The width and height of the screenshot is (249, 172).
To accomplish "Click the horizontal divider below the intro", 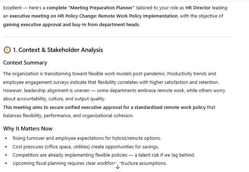I will 118,37.
